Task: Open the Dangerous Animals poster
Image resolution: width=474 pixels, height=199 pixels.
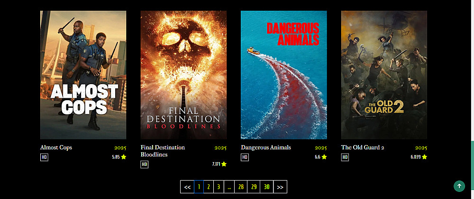Action: pos(284,75)
